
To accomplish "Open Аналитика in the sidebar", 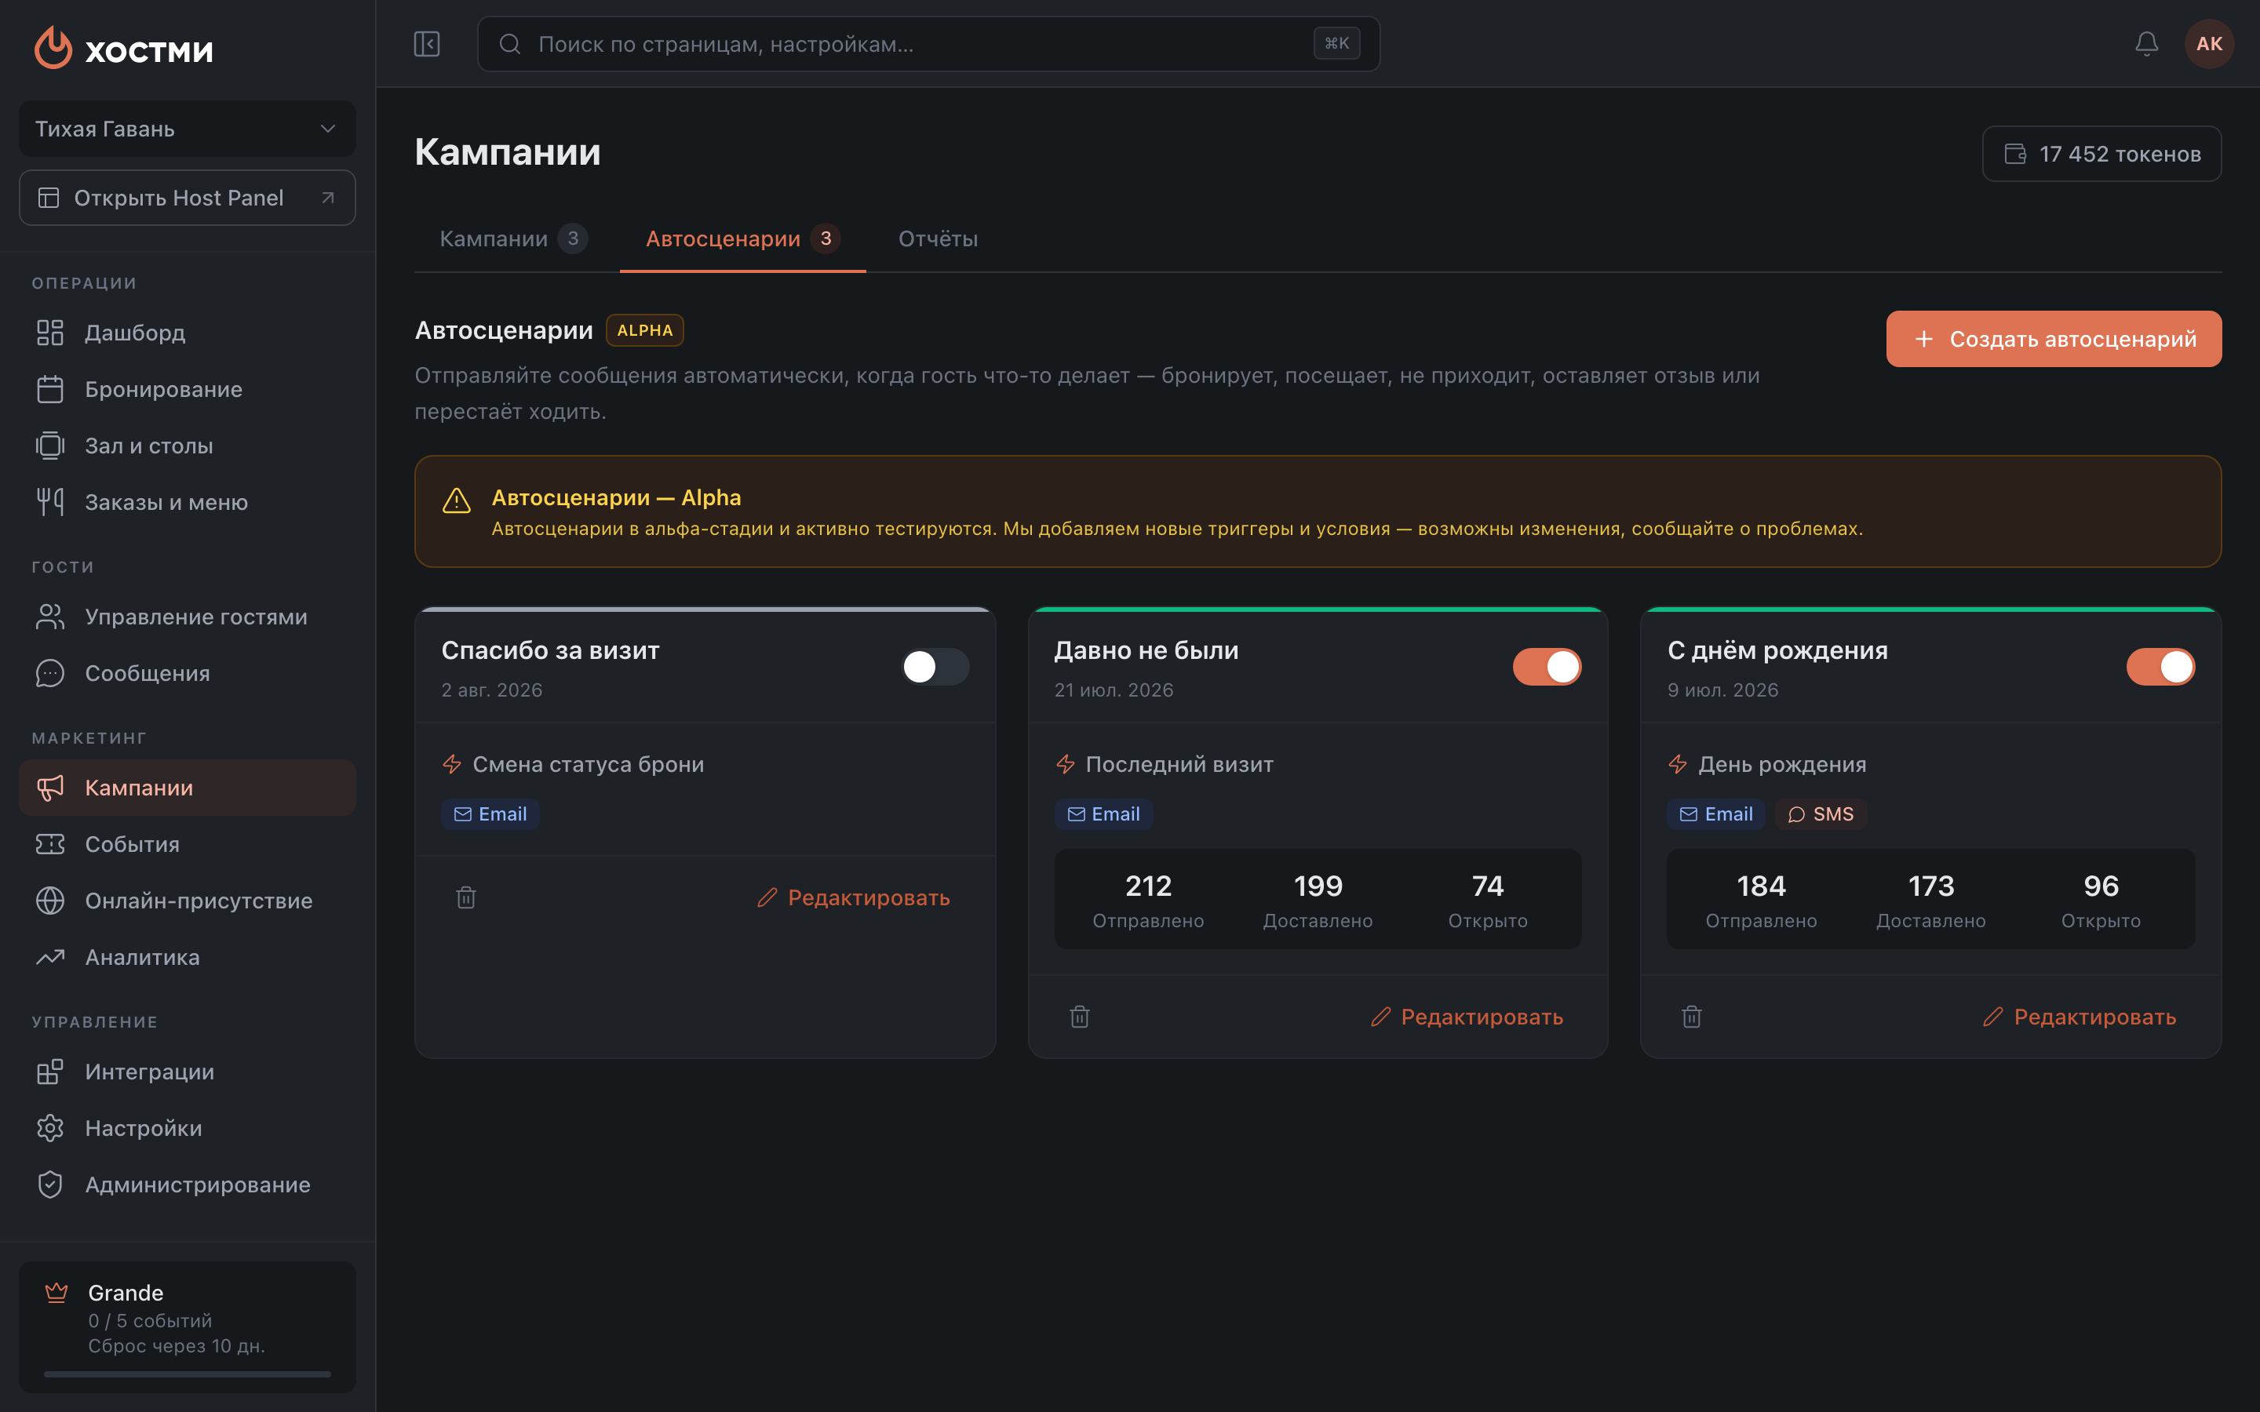I will (x=187, y=957).
